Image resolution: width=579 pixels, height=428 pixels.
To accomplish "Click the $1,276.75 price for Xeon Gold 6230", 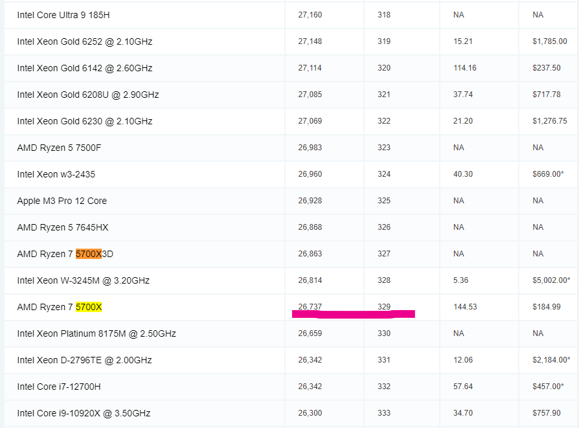I will 549,121.
